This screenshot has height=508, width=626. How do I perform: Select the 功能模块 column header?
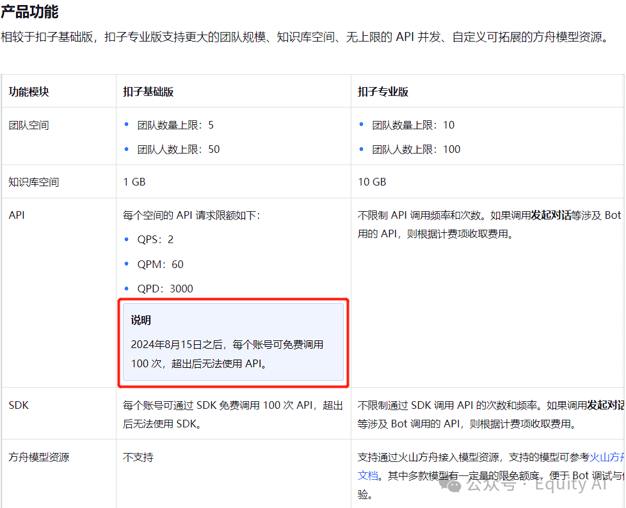tap(29, 91)
